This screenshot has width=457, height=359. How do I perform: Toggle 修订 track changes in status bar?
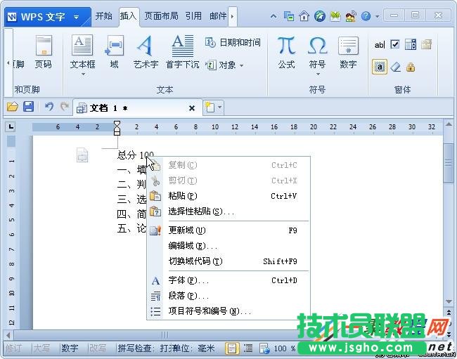[13, 348]
